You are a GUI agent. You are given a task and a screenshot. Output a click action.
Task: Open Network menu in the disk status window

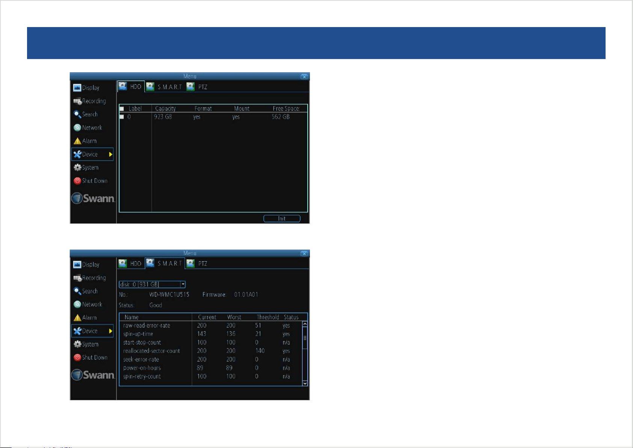tap(88, 304)
